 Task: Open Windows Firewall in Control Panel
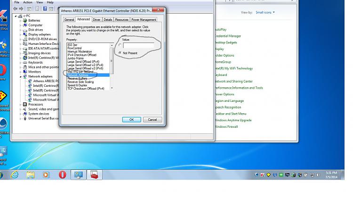(x=226, y=126)
